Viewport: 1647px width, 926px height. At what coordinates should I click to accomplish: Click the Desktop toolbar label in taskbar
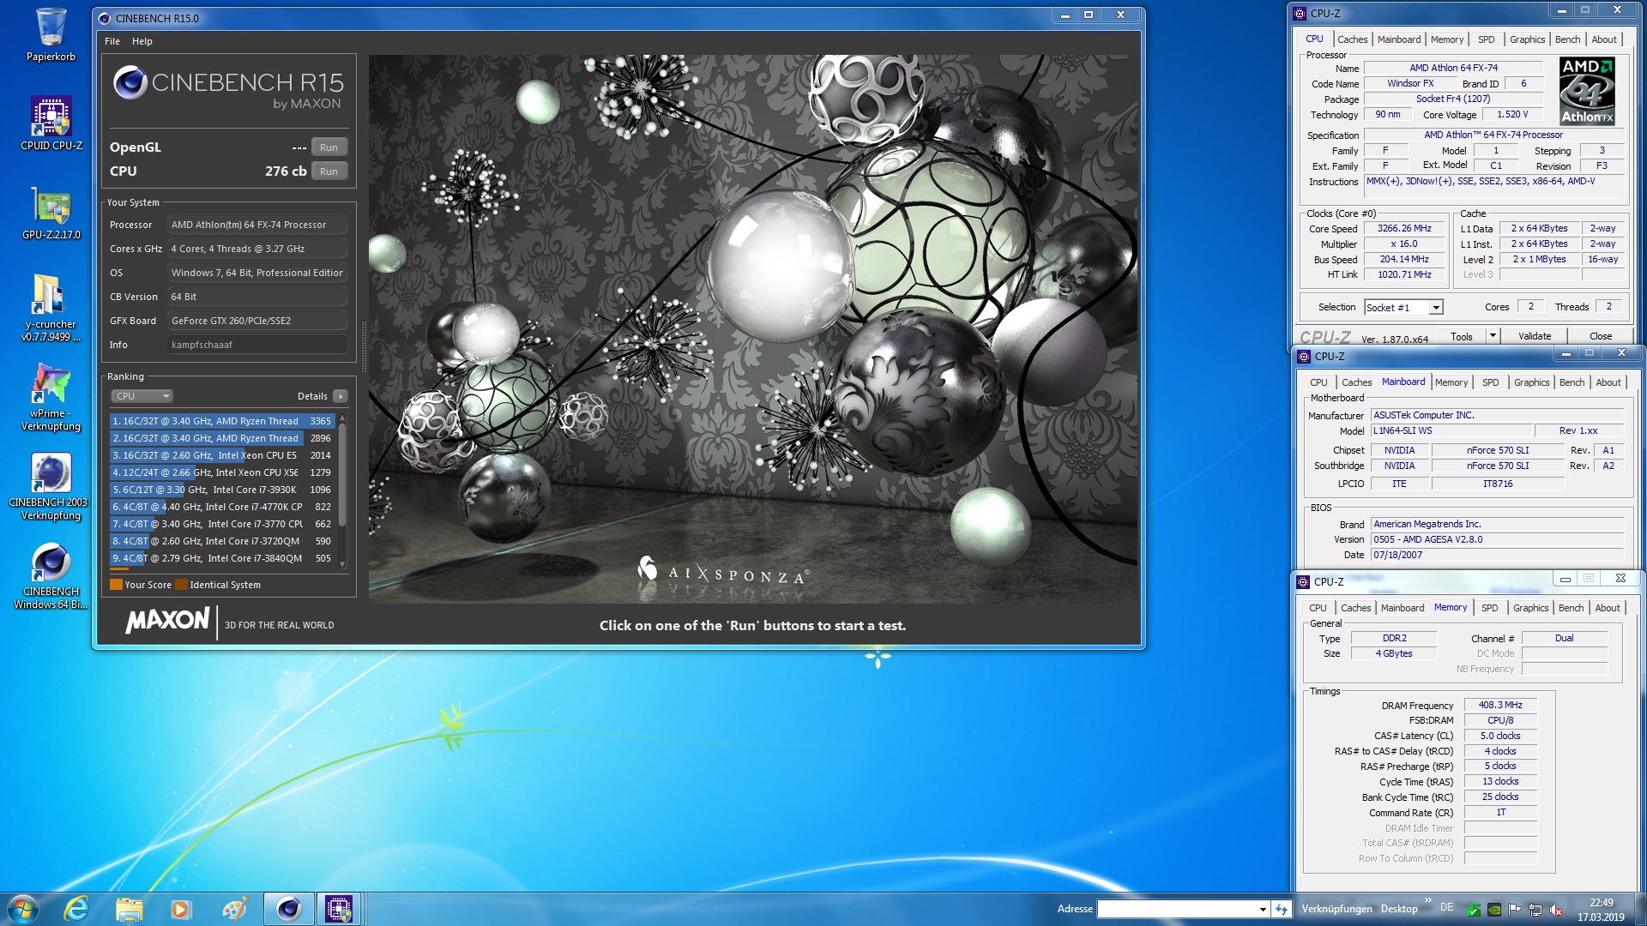[x=1399, y=909]
